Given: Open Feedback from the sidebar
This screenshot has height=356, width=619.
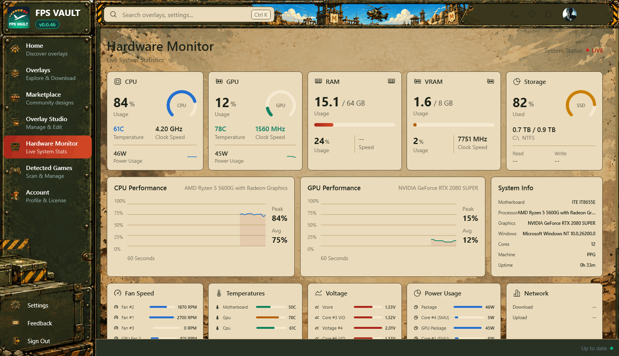Looking at the screenshot, I should [39, 323].
